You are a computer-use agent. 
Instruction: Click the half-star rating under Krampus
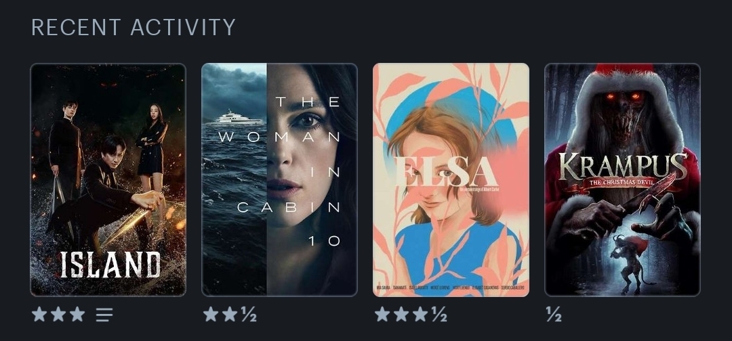click(x=554, y=315)
